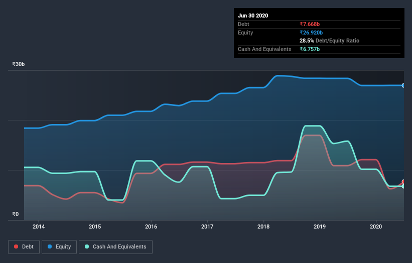Click the Equity endpoint marker at Jun 2020
This screenshot has height=263, width=412.
point(403,85)
